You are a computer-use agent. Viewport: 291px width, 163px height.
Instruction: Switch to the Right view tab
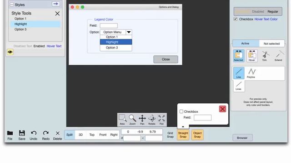coord(114,135)
